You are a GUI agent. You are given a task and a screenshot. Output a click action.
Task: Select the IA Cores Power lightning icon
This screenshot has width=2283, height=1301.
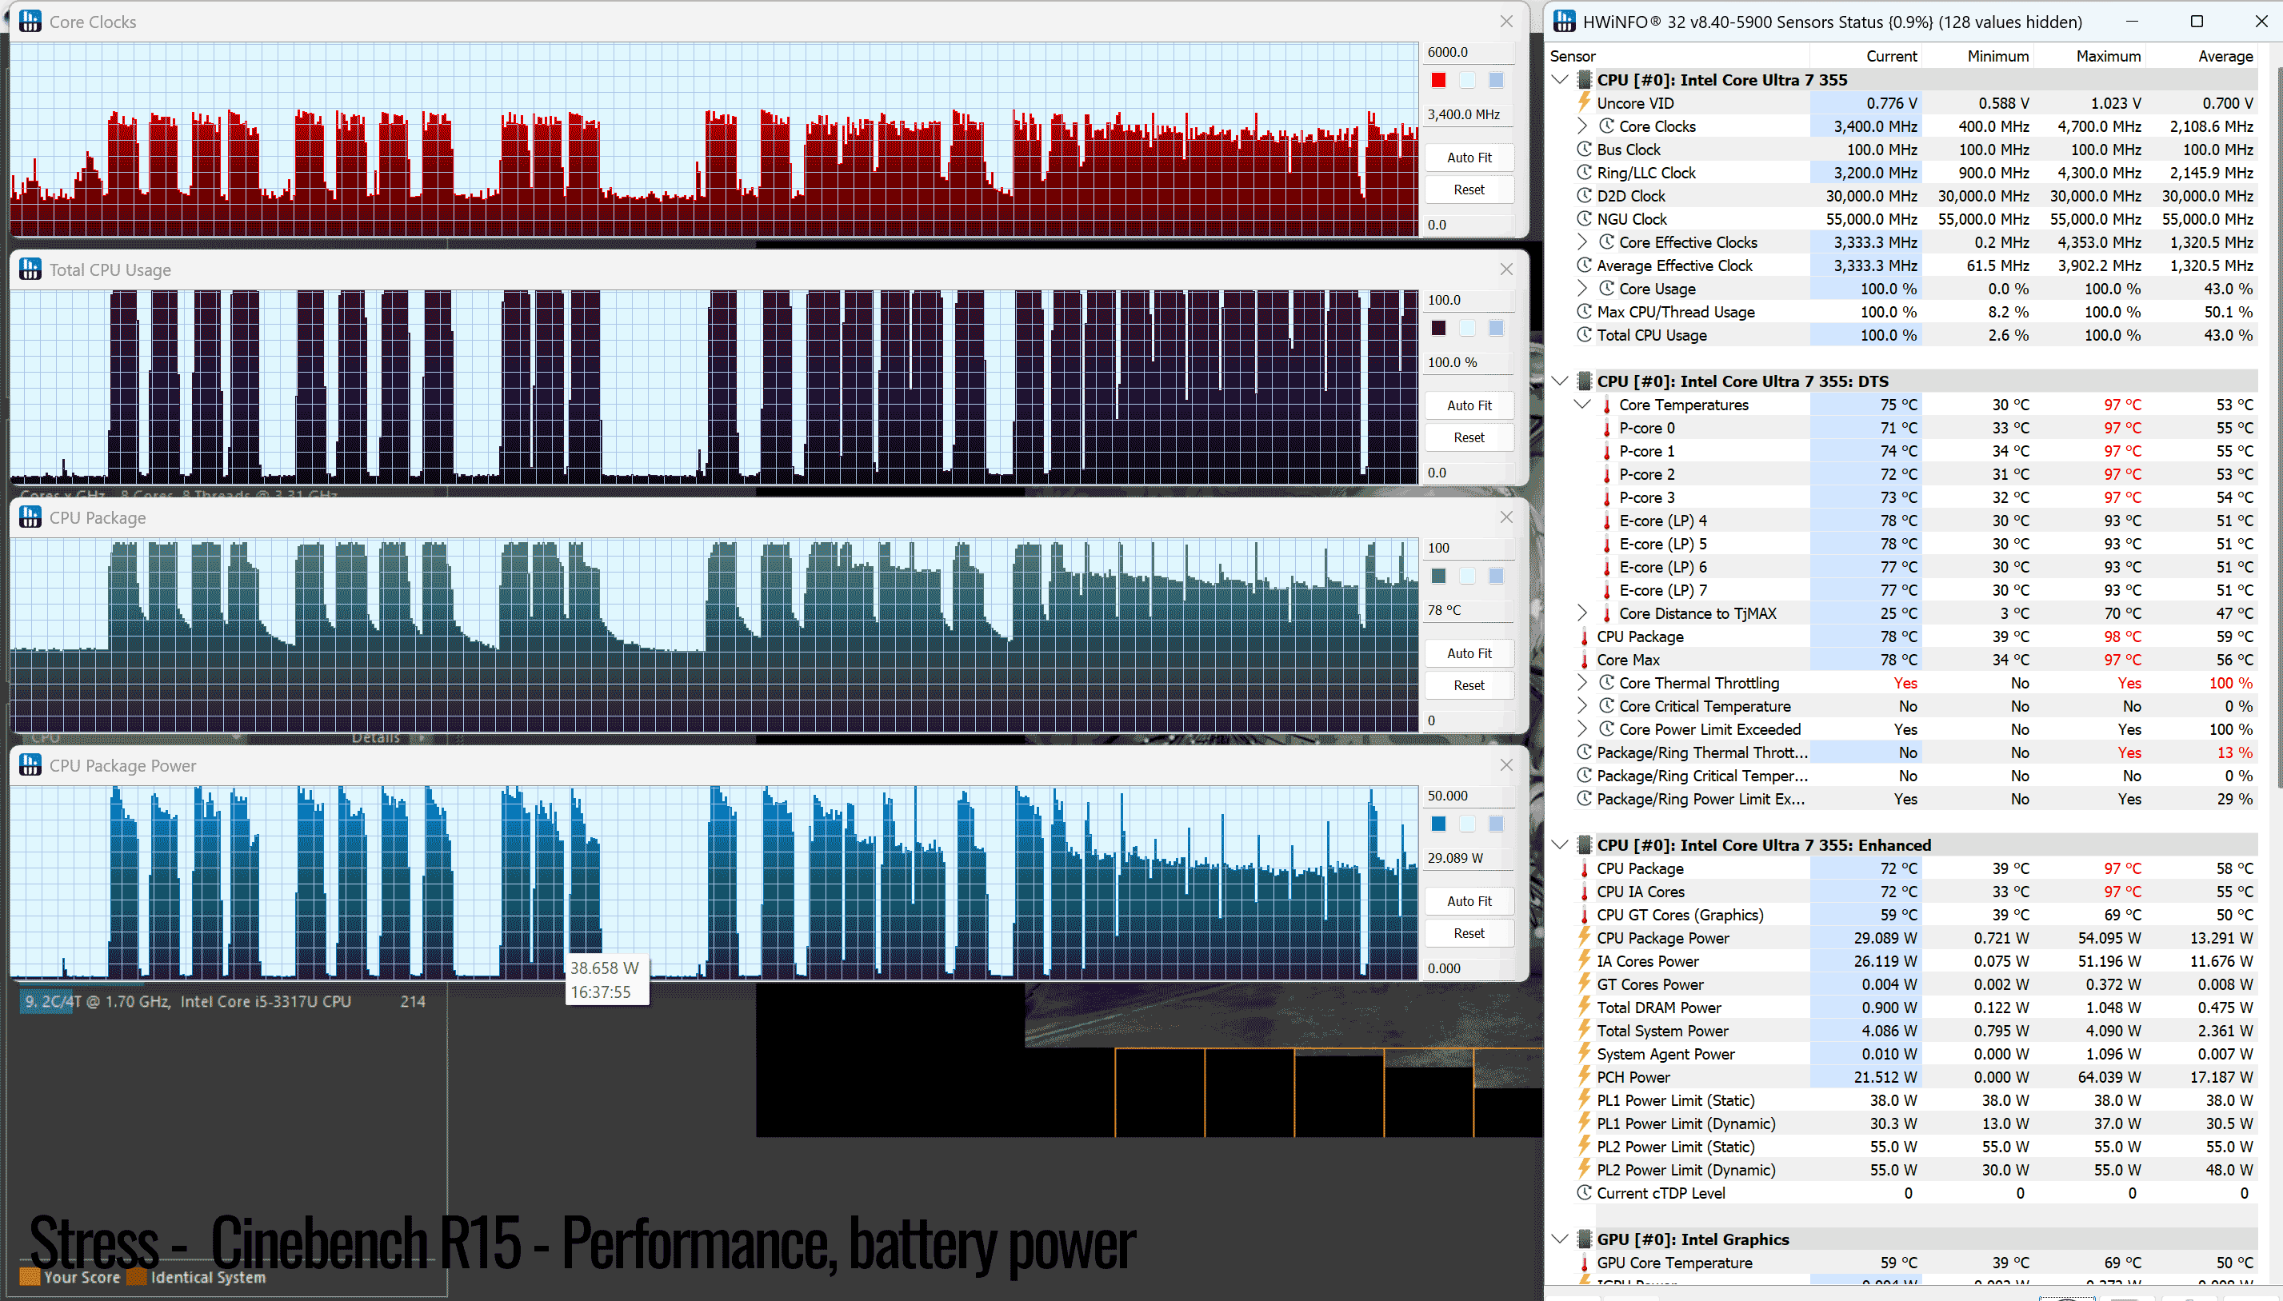tap(1584, 961)
